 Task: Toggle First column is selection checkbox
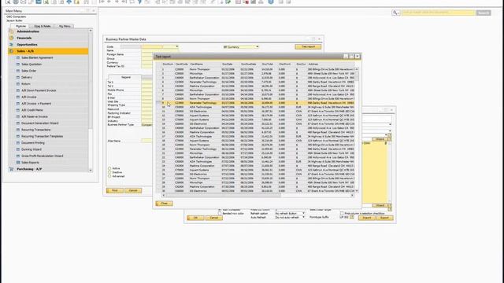(342, 213)
